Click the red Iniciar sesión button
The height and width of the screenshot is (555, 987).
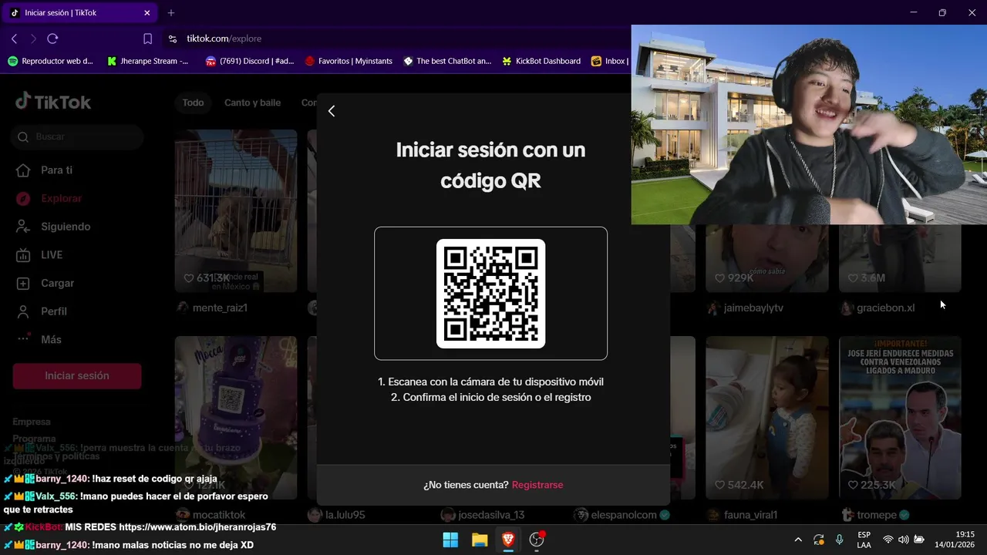point(77,376)
